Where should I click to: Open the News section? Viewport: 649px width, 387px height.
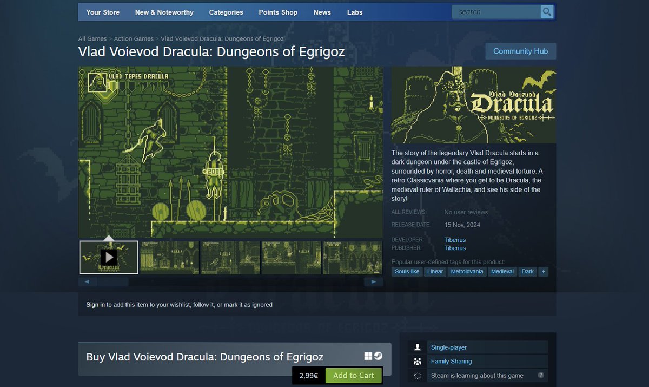[322, 12]
